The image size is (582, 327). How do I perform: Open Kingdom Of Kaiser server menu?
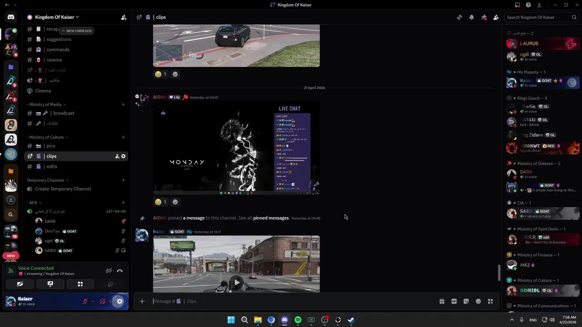pyautogui.click(x=57, y=17)
